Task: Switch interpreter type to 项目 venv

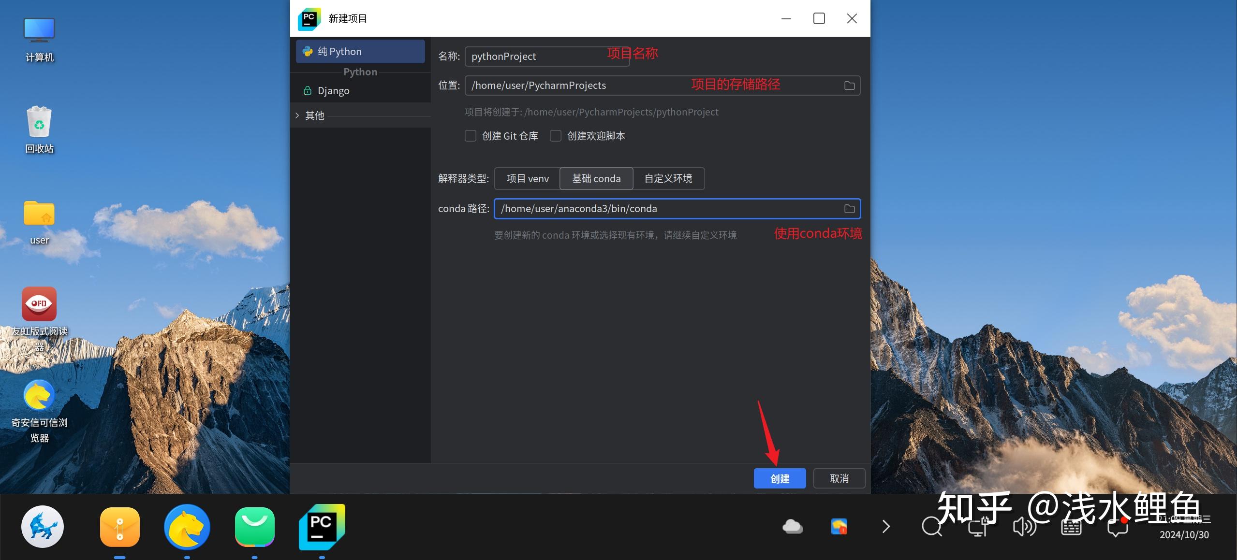Action: [x=527, y=178]
